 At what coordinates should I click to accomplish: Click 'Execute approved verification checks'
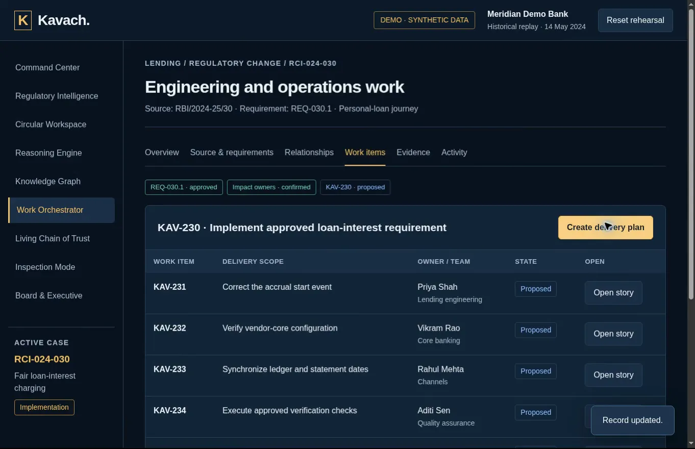tap(290, 411)
